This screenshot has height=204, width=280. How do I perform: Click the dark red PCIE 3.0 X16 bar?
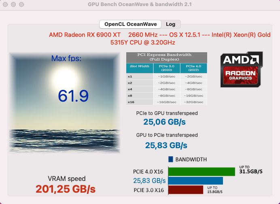186,190
